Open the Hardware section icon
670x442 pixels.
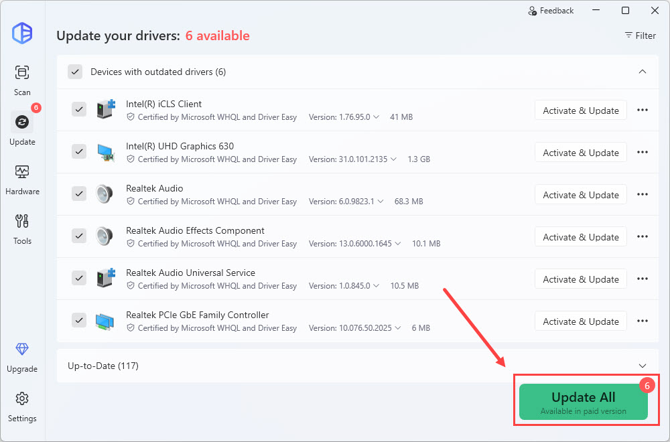[x=22, y=171]
